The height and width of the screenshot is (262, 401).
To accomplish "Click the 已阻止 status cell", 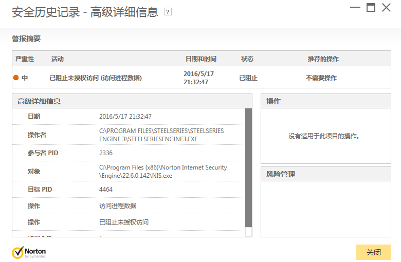I will [x=248, y=78].
